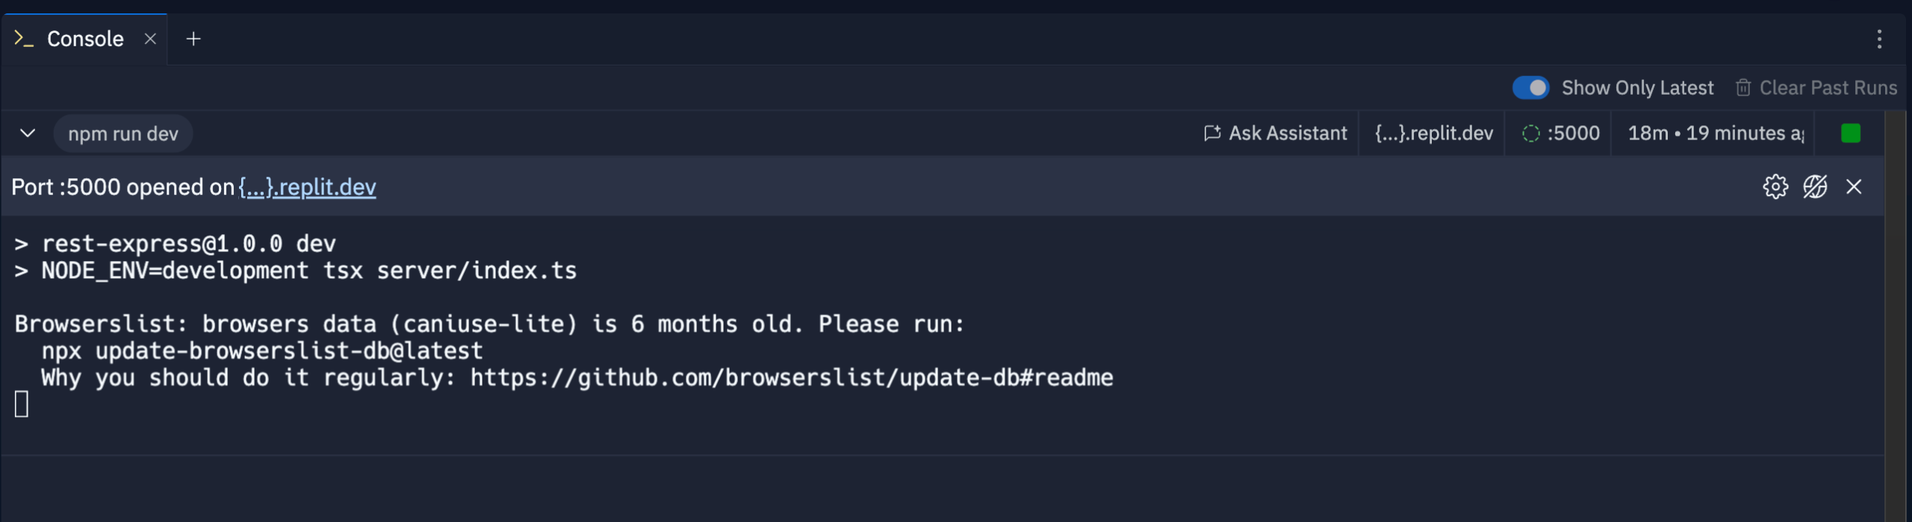This screenshot has height=522, width=1912.
Task: Toggle the Show Only Latest switch
Action: pyautogui.click(x=1530, y=88)
